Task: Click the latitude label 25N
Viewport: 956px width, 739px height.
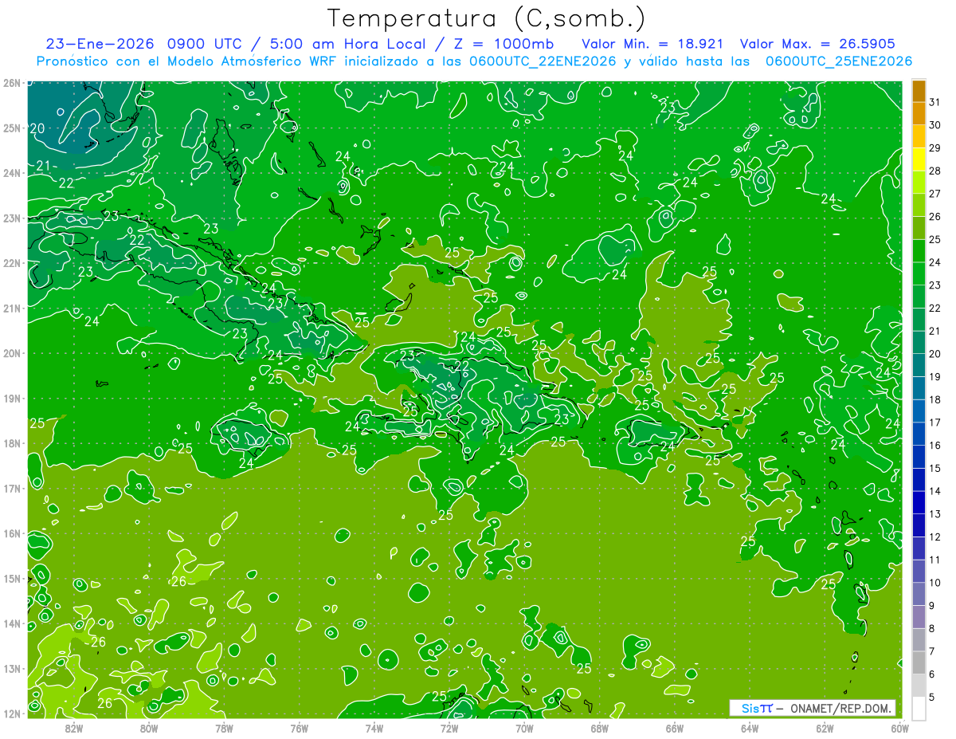Action: click(x=13, y=128)
